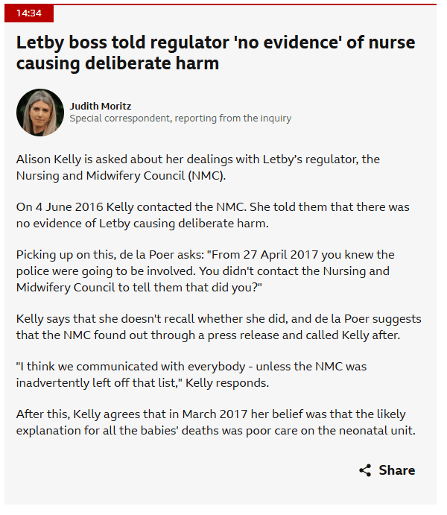Click the paragraph starting 'Picking up on this'

point(205,271)
